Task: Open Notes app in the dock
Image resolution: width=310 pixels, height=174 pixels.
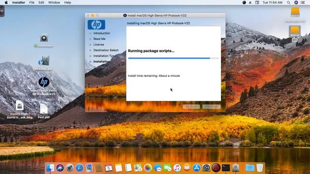Action: 118,168
